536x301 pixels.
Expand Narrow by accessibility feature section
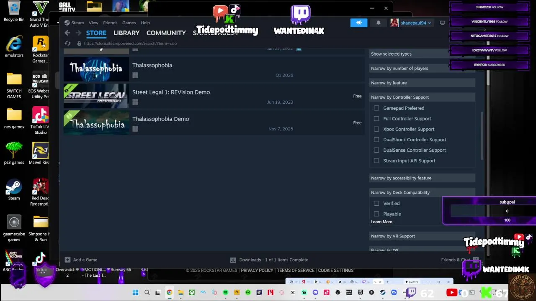point(422,178)
